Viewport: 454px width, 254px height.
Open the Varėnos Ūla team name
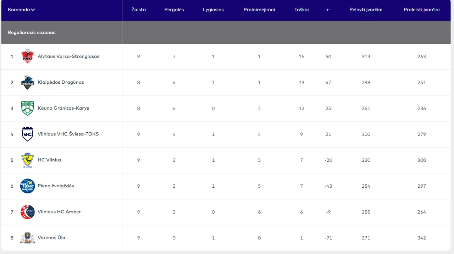click(x=51, y=238)
